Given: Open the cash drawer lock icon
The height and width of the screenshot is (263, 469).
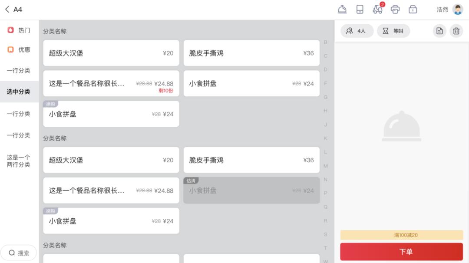Looking at the screenshot, I should pyautogui.click(x=413, y=9).
